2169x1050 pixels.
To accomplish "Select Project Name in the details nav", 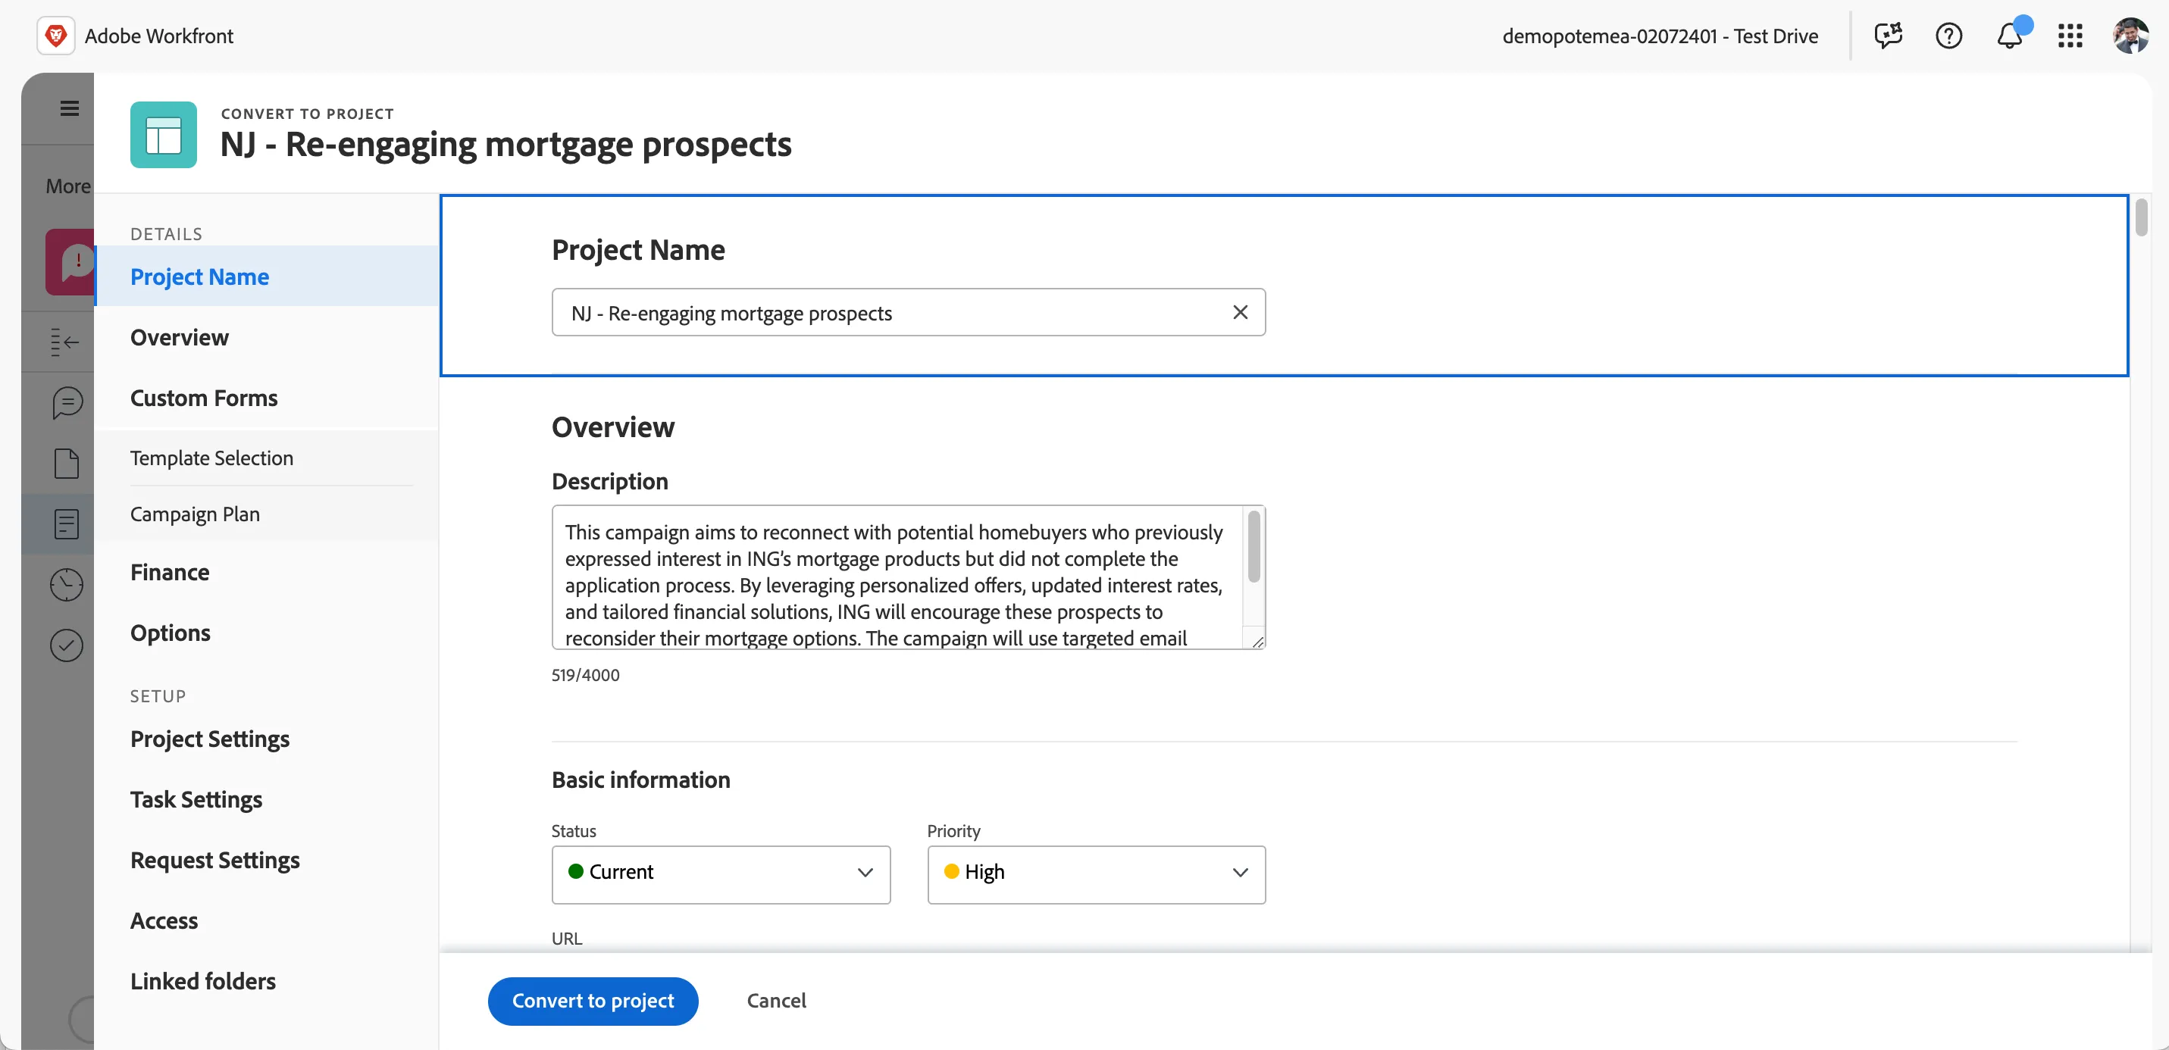I will click(267, 277).
